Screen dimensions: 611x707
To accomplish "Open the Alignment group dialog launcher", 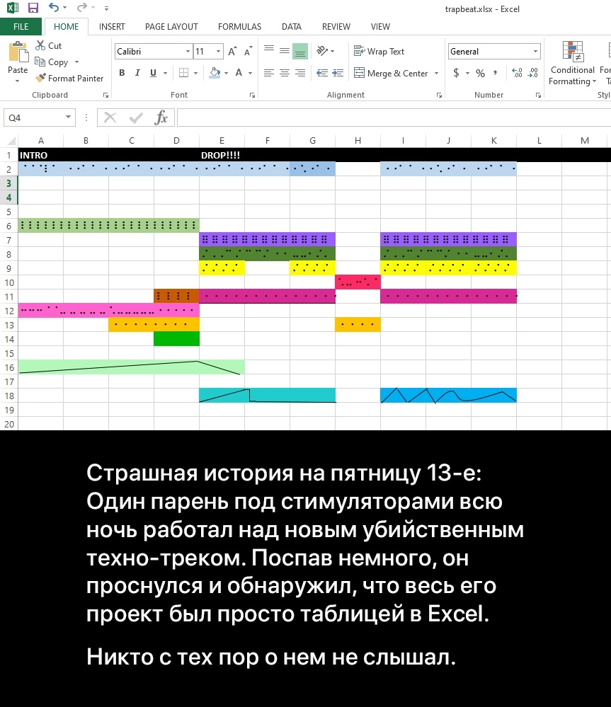I will [x=439, y=95].
